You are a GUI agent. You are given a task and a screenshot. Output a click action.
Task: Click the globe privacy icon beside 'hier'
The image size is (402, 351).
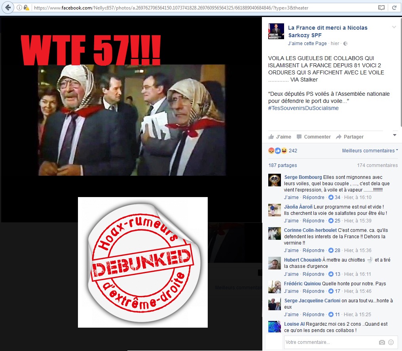pos(345,44)
